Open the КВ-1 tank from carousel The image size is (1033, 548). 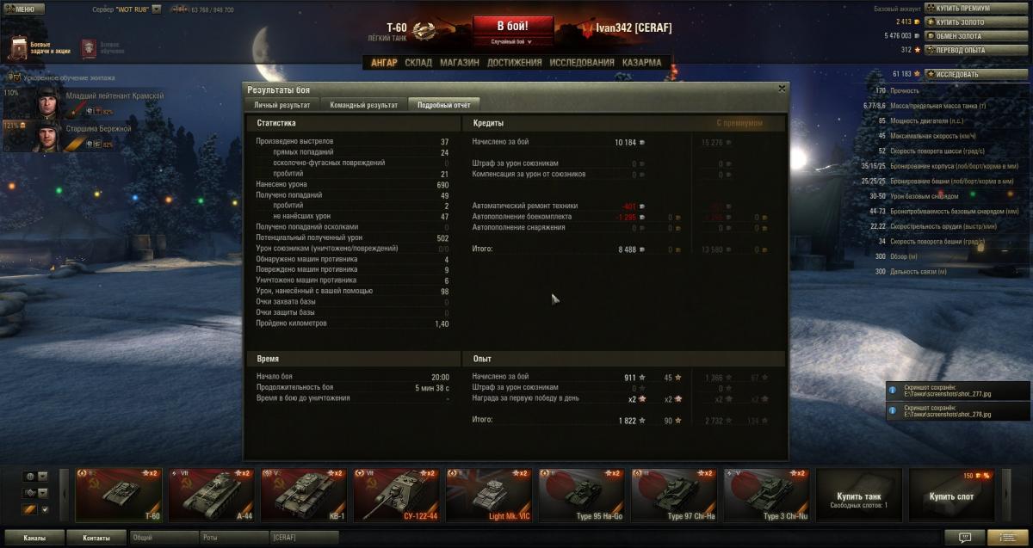point(304,496)
